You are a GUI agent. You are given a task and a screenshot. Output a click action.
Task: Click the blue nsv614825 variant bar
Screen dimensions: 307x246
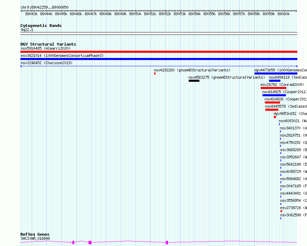point(274,95)
